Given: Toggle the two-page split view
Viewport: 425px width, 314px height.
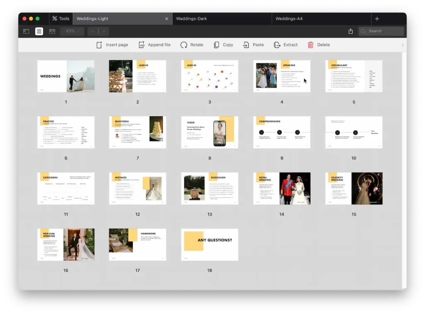Looking at the screenshot, I should [x=52, y=31].
